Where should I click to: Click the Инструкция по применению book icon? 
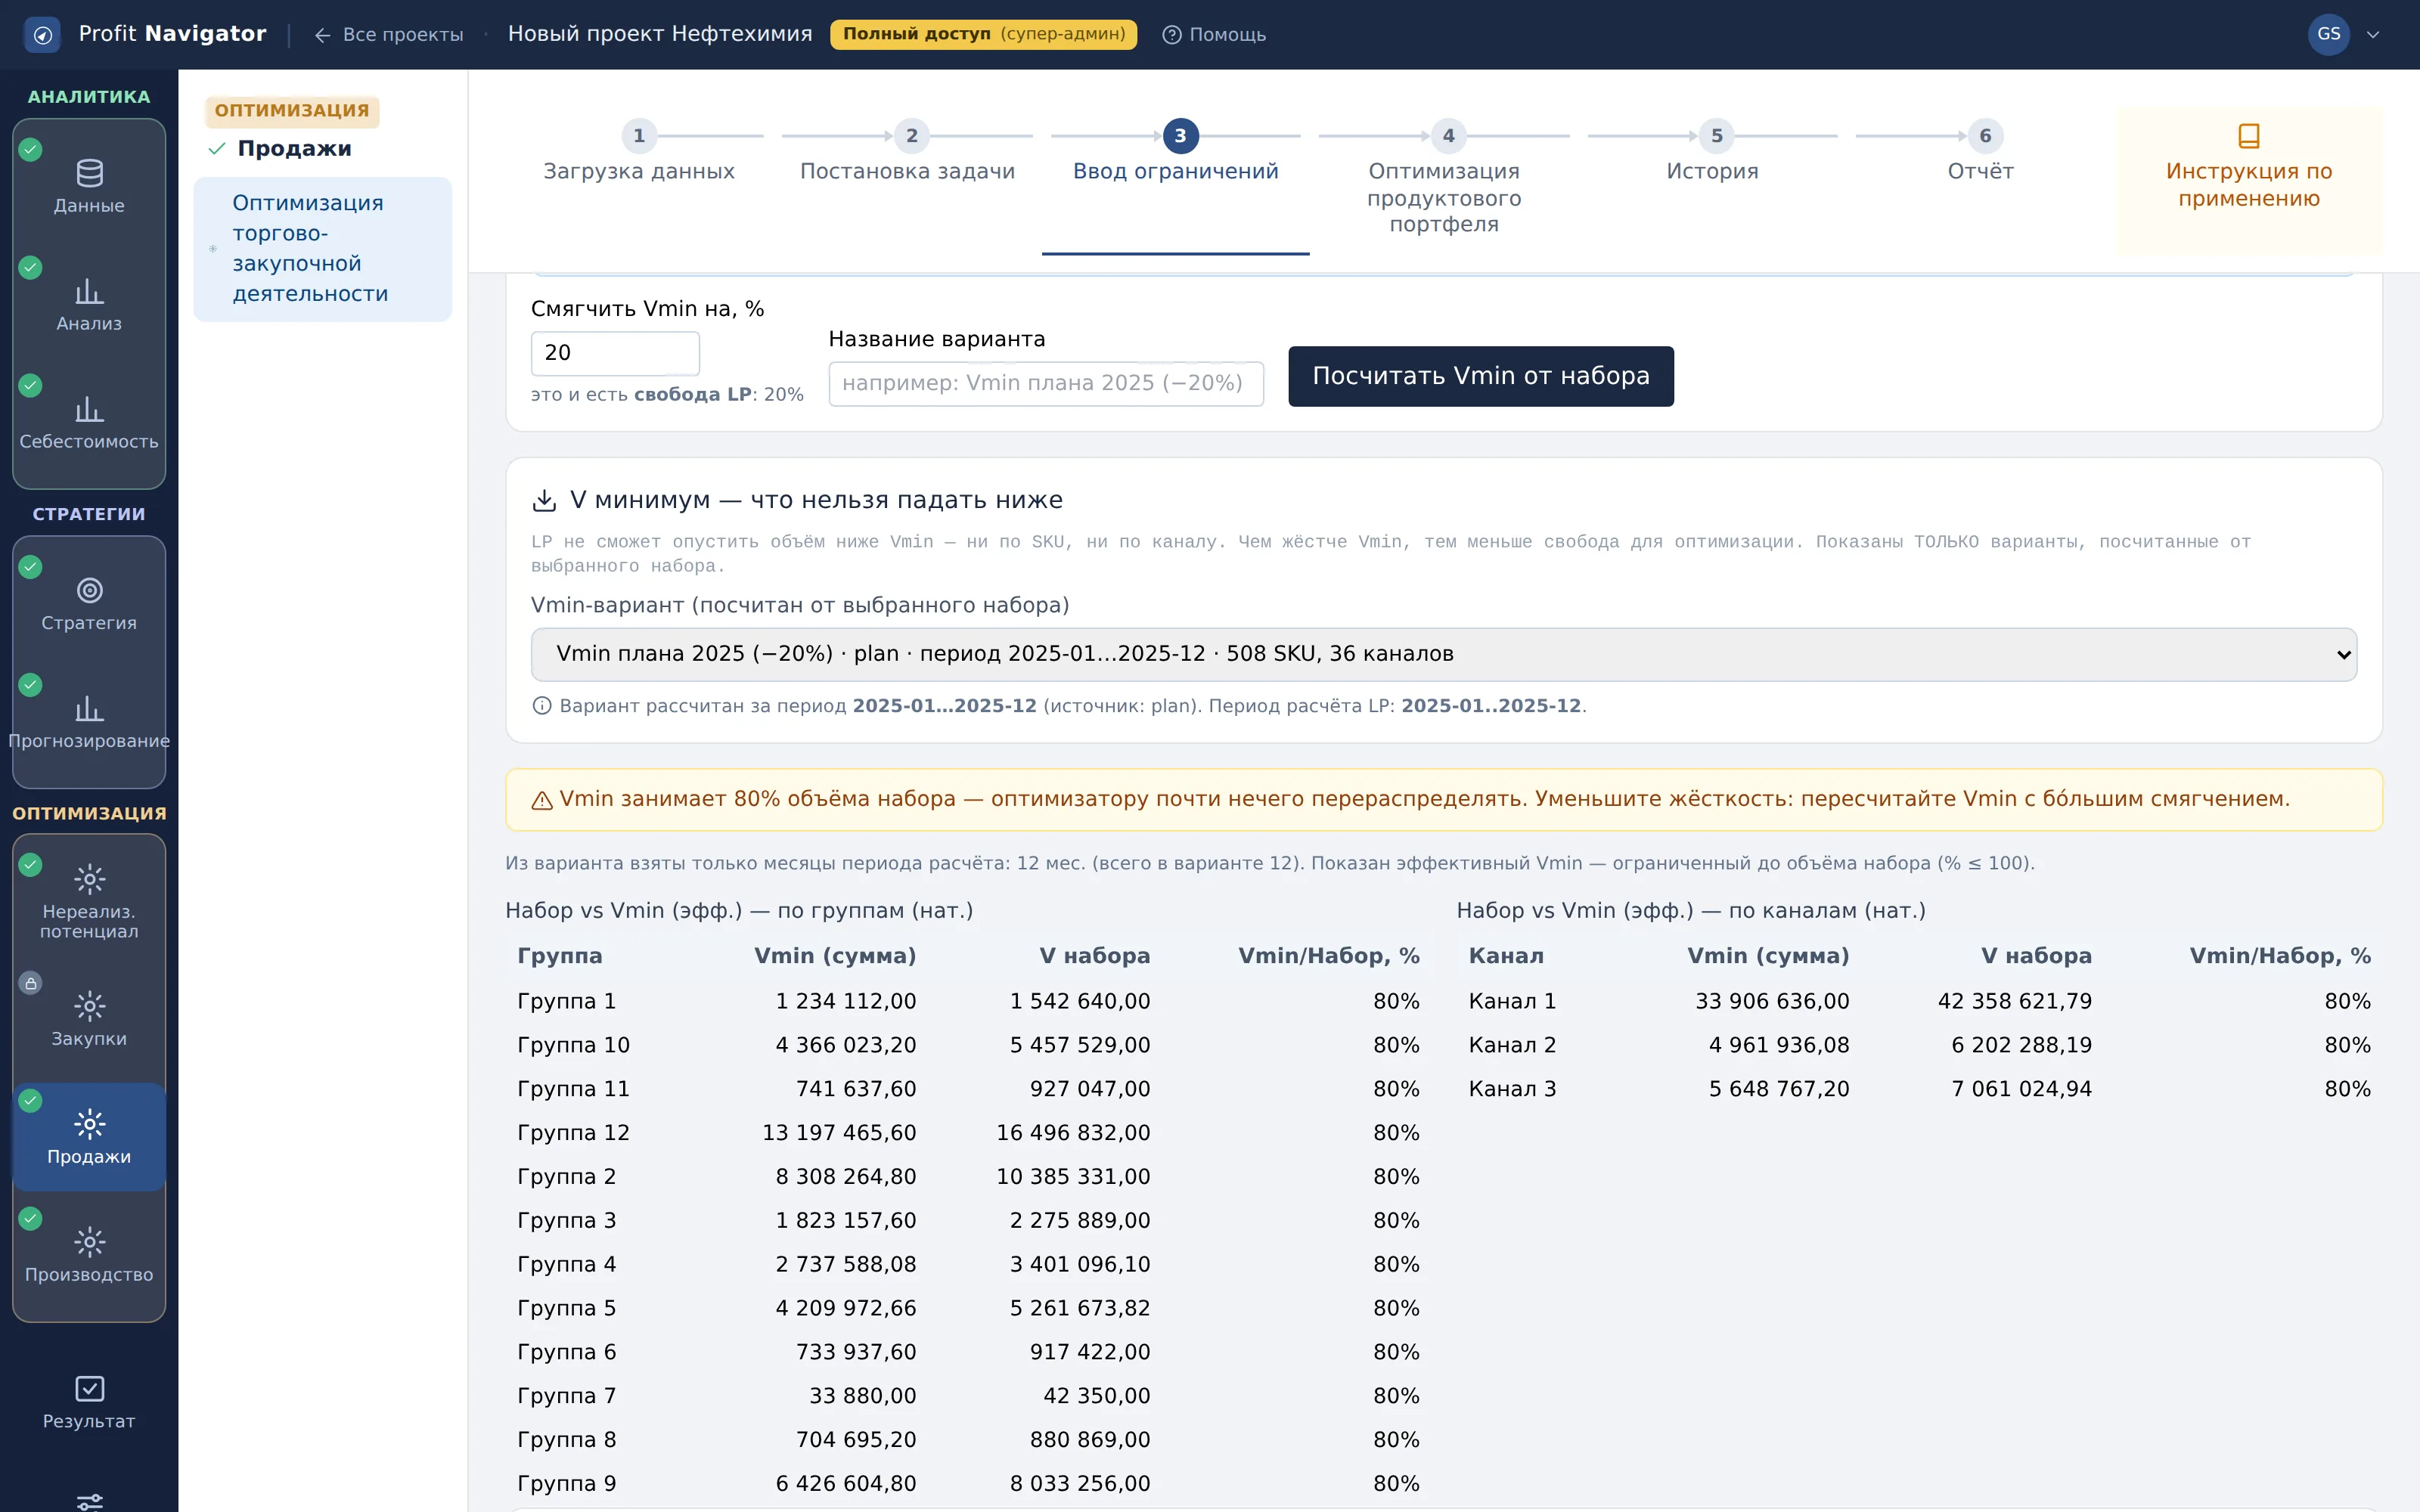[x=2249, y=135]
